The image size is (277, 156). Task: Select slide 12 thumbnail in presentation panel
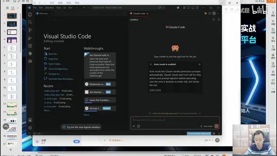(x=12, y=105)
